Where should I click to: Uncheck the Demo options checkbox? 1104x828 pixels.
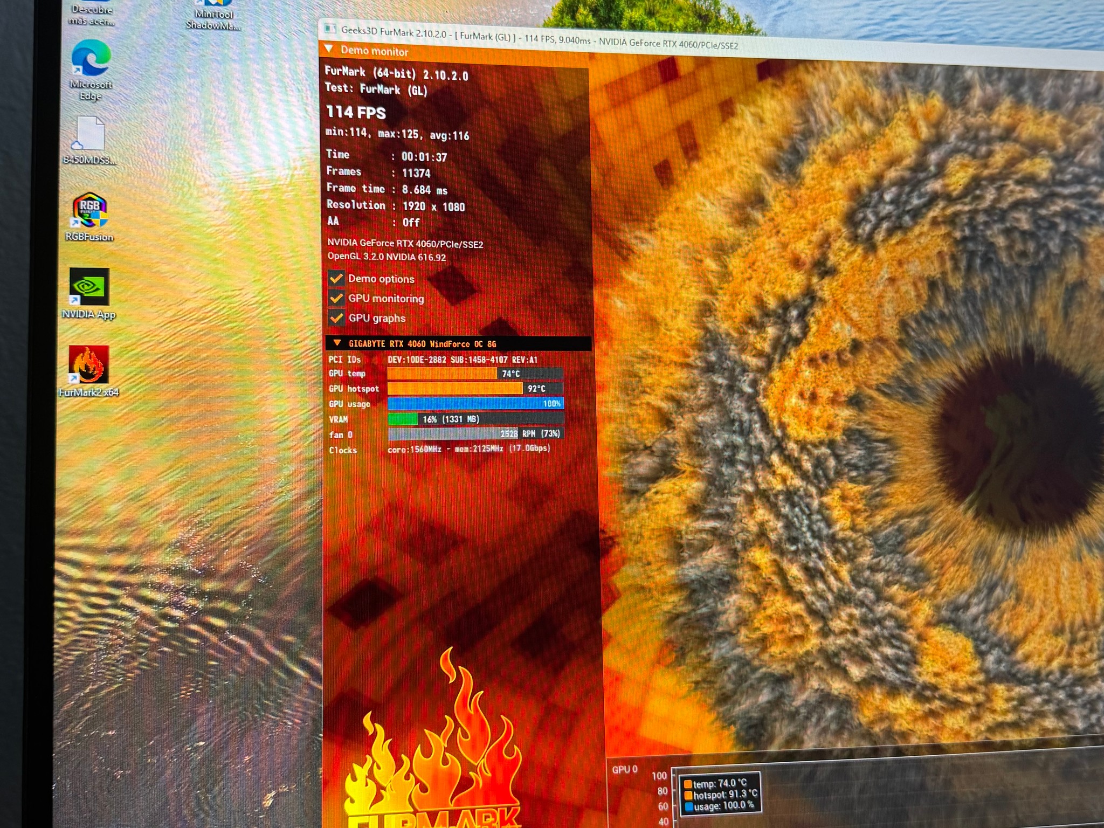coord(336,278)
